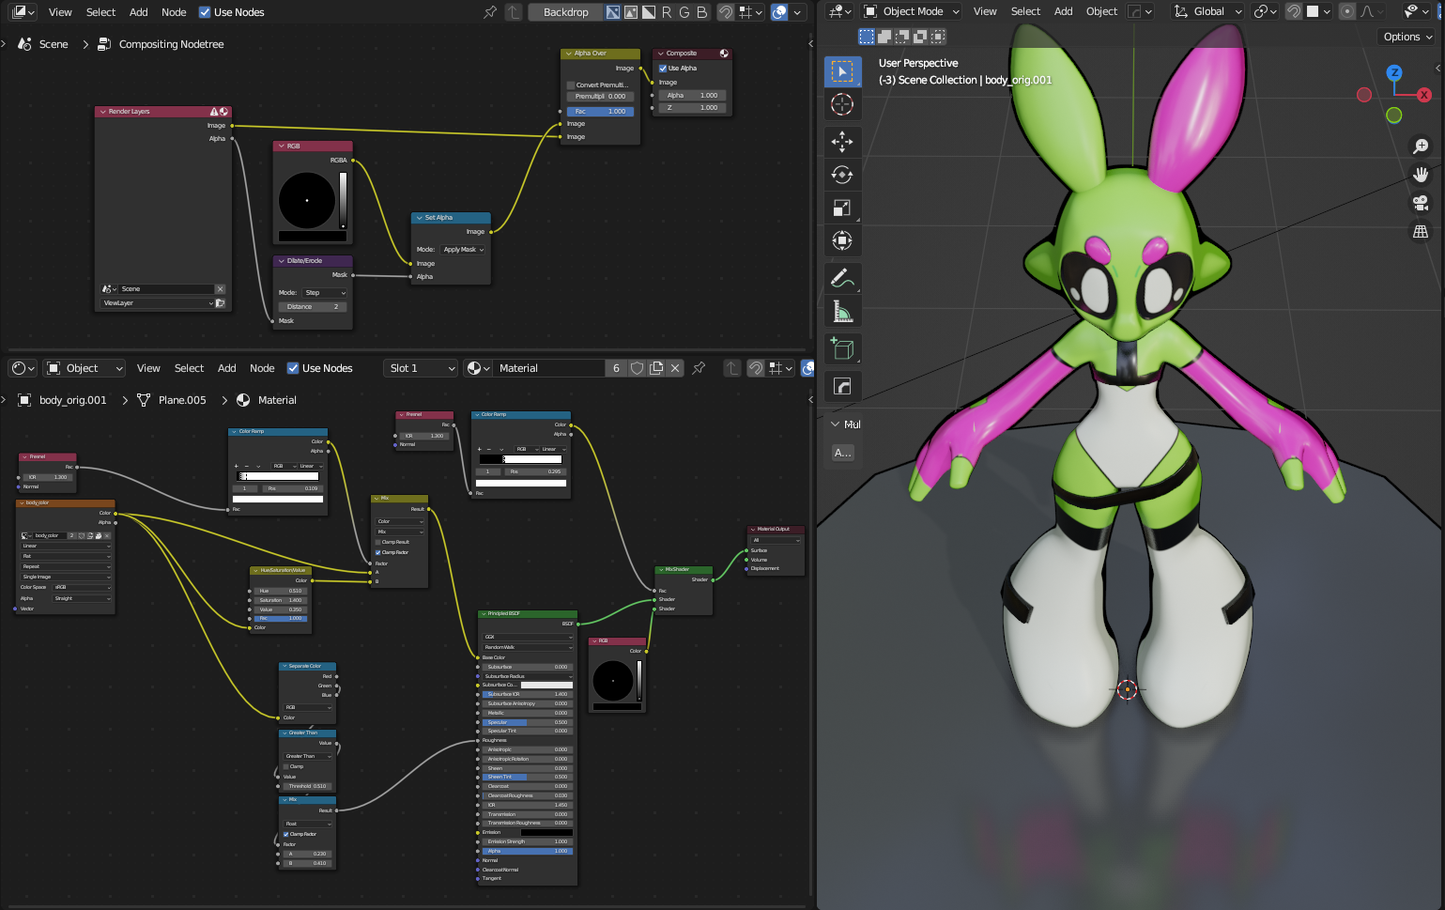Viewport: 1445px width, 910px height.
Task: Click the A... button in the viewport sidebar
Action: coord(843,453)
